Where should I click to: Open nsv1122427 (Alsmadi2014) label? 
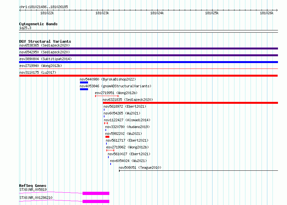tap(127, 120)
